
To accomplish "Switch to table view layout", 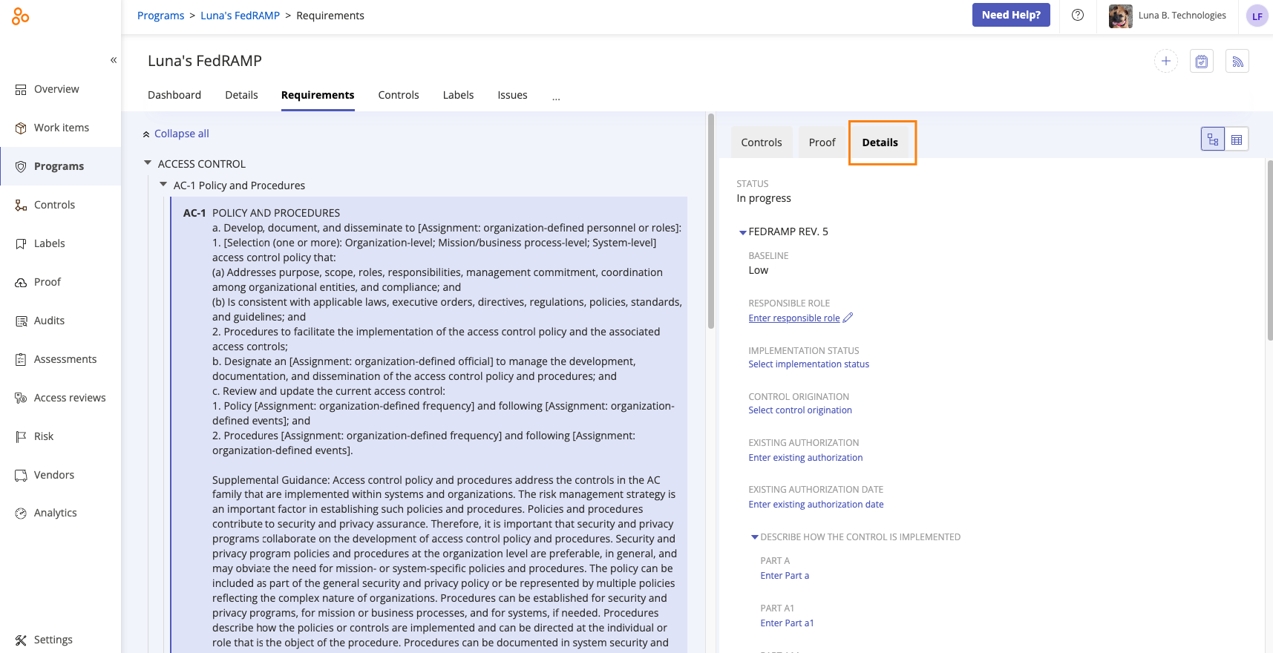I will (1237, 139).
